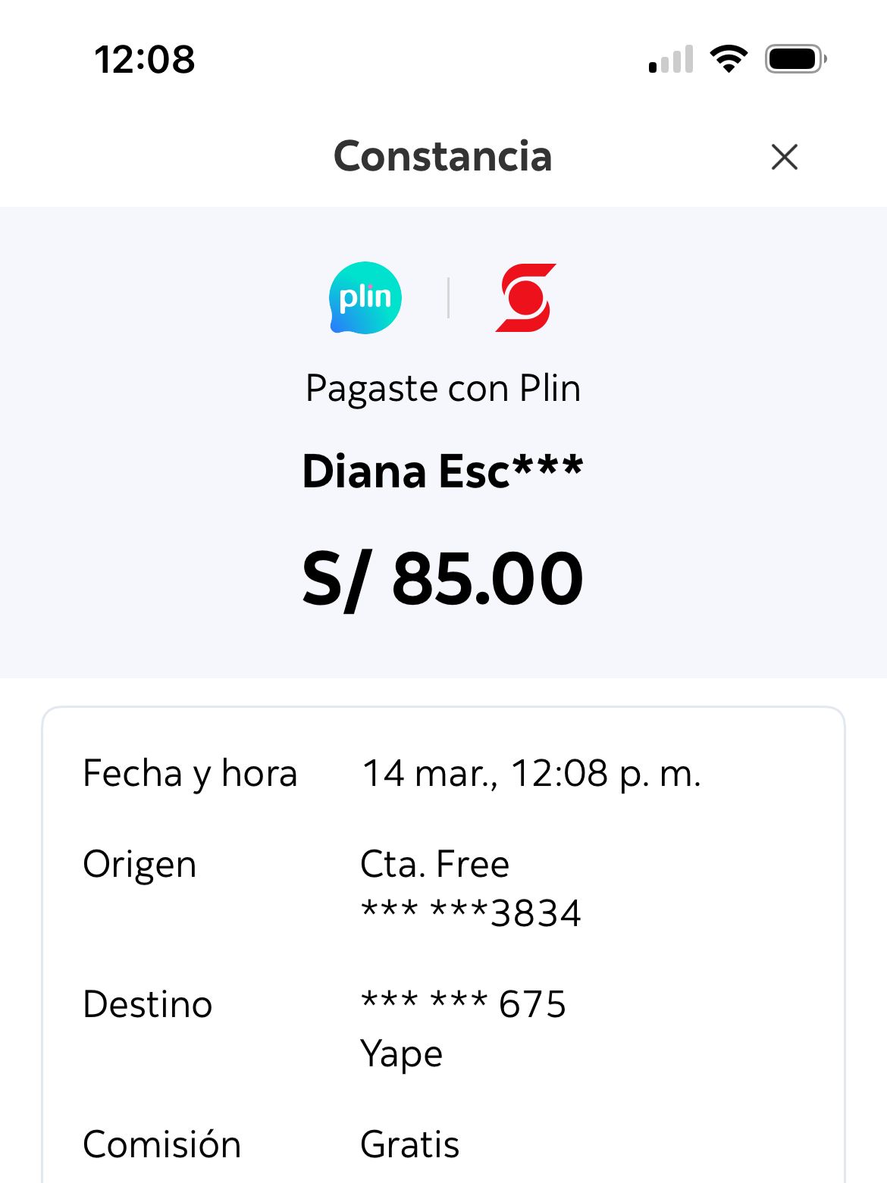The width and height of the screenshot is (887, 1183).
Task: Select origin account number ending 3834
Action: (471, 913)
